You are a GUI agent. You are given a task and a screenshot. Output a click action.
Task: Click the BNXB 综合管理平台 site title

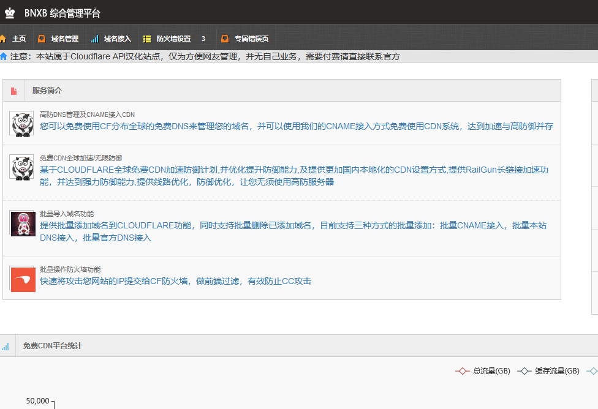tap(62, 13)
